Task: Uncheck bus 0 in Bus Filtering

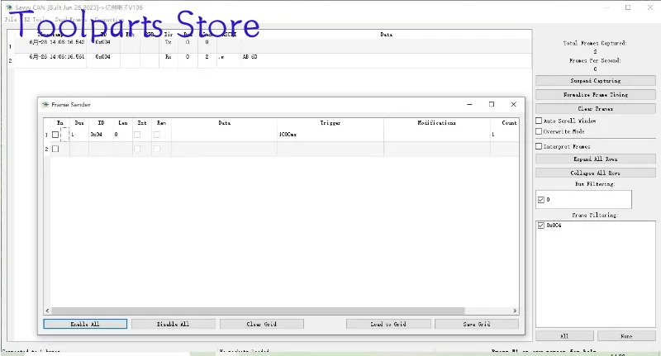Action: pos(541,200)
